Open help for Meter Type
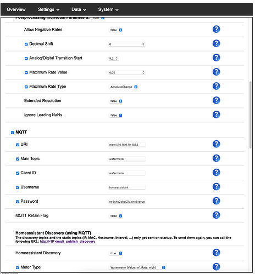The image size is (255, 274). tap(216, 267)
